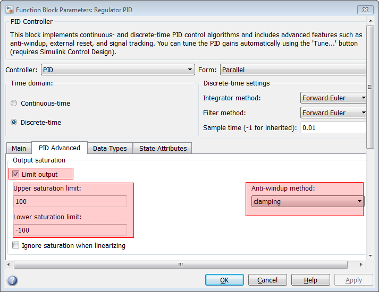Click the Help button
This screenshot has height=292, width=379.
click(310, 280)
